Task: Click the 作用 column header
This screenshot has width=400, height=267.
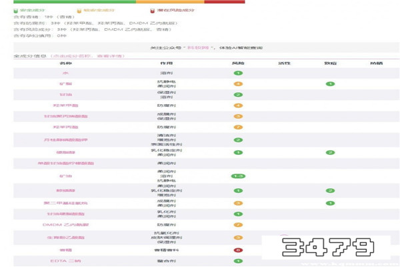Action: tap(161, 62)
